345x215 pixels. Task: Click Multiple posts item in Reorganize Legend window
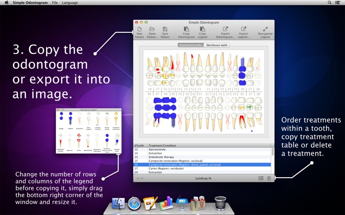[x=117, y=143]
